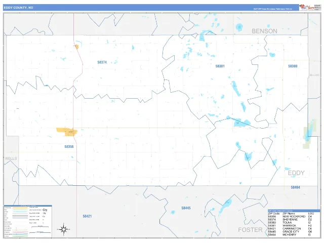Click the largest "City" label in the legend

45,210
